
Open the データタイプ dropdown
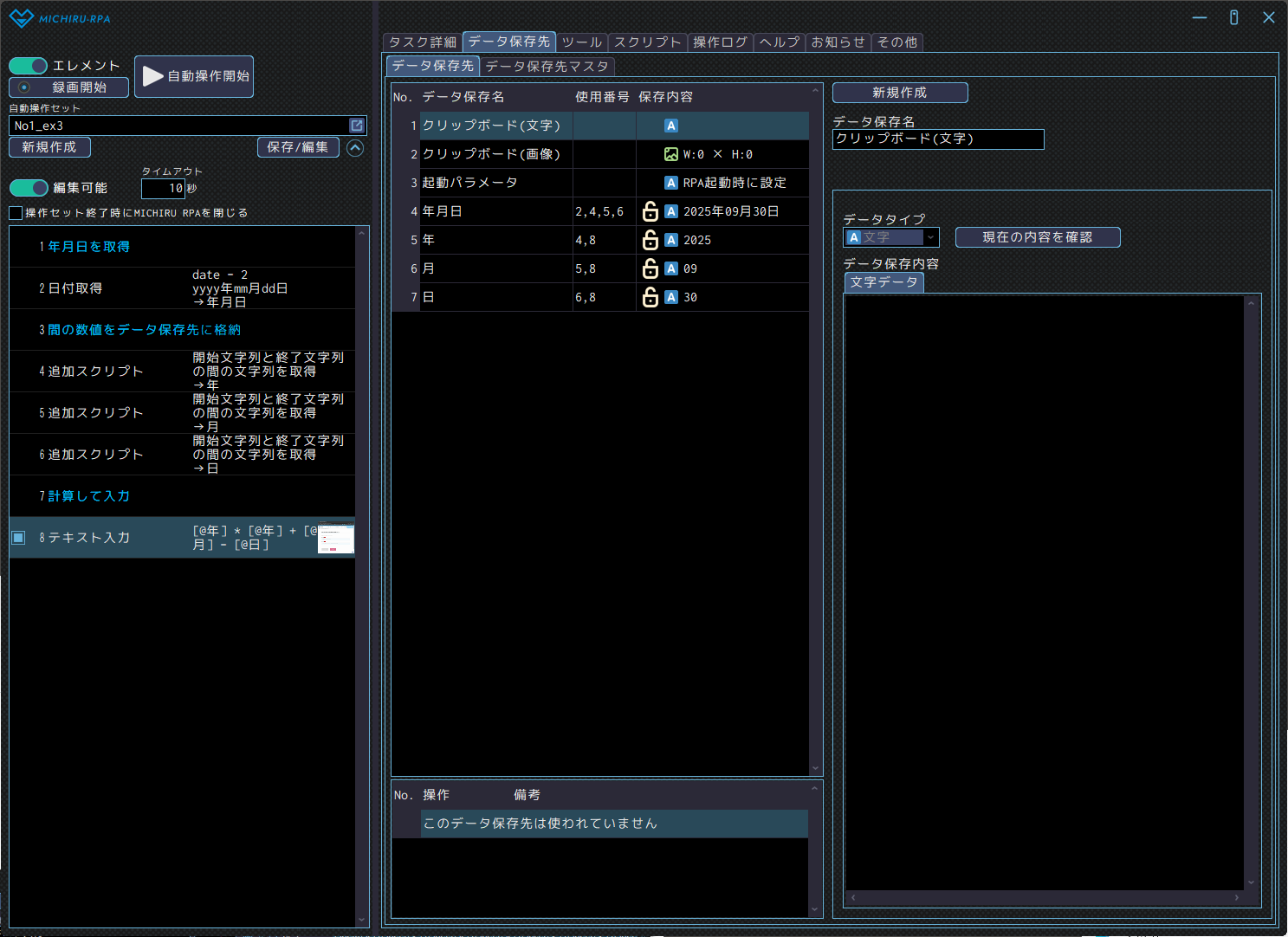(x=930, y=237)
